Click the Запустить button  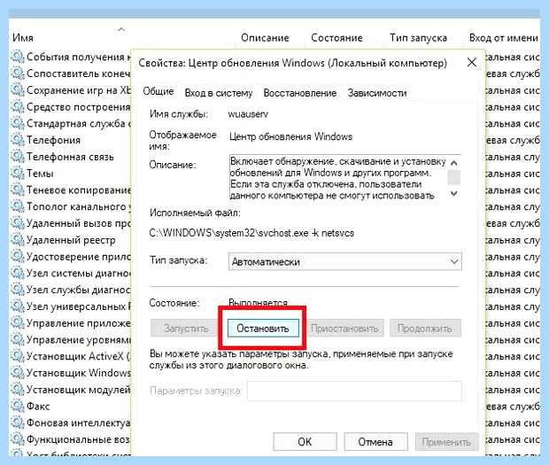click(x=186, y=328)
